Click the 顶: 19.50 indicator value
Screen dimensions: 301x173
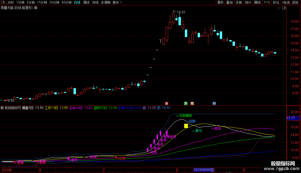pyautogui.click(x=164, y=108)
